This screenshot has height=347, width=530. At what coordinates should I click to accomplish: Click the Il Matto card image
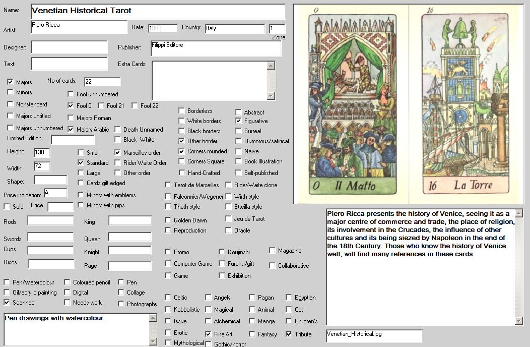(351, 104)
